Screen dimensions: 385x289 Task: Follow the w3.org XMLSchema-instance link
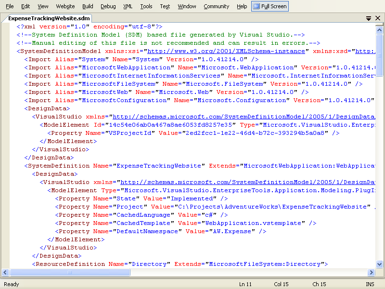226,51
